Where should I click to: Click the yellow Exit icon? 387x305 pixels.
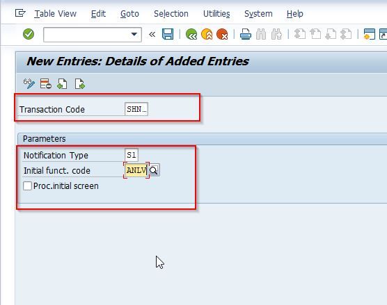207,34
